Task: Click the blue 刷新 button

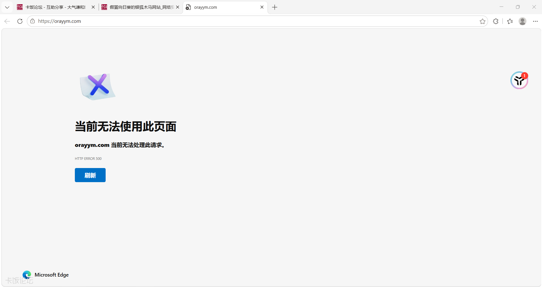Action: [90, 175]
